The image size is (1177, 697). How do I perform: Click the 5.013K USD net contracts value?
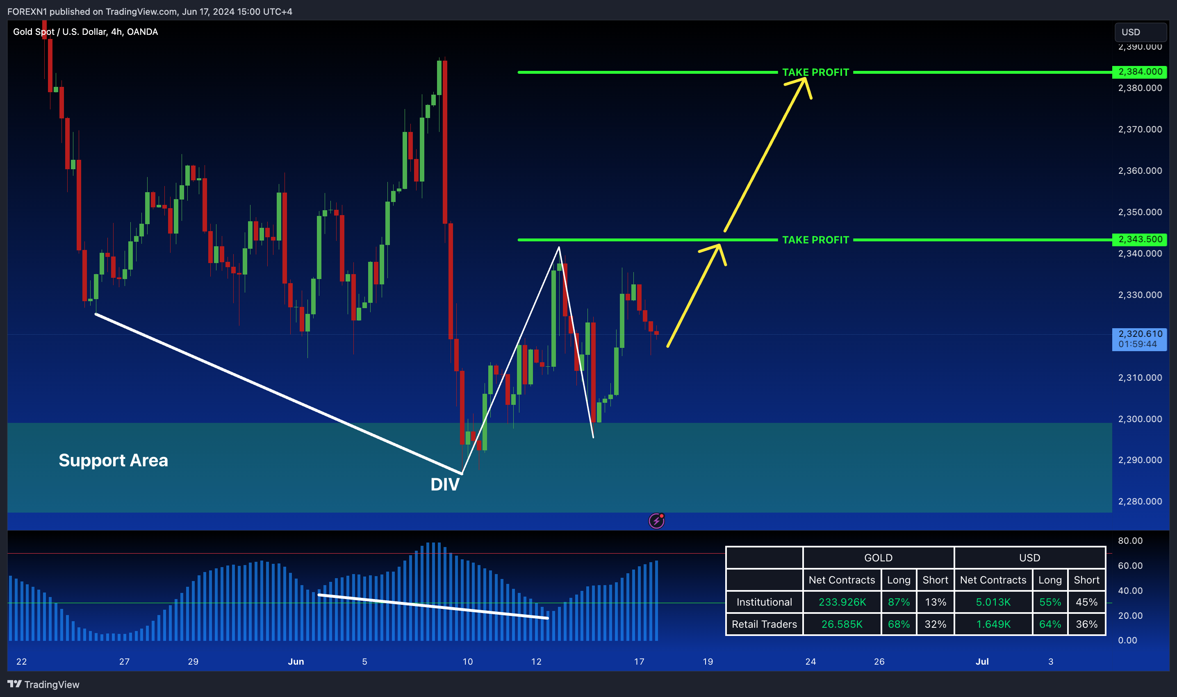(993, 602)
